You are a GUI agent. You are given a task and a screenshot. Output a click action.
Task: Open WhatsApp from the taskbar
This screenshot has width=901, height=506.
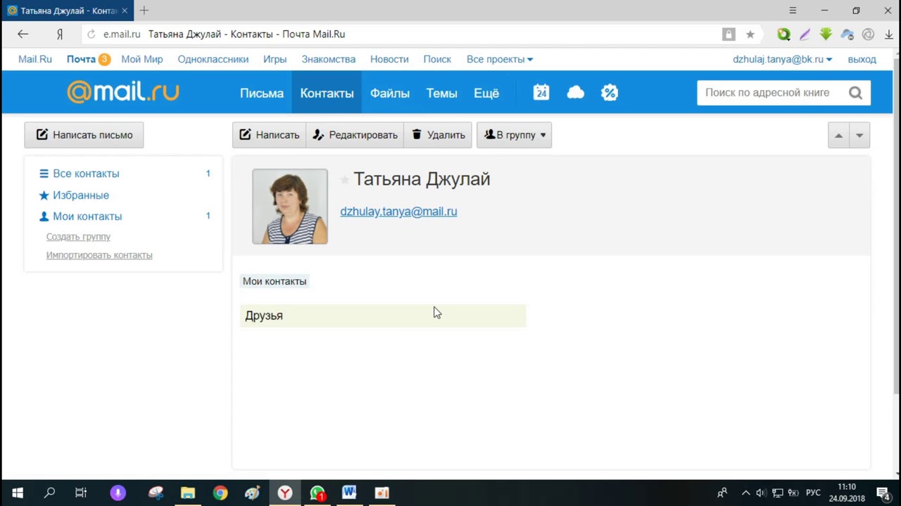pyautogui.click(x=317, y=493)
